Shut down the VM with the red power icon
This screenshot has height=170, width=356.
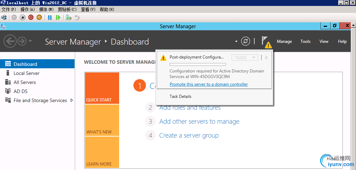click(31, 17)
